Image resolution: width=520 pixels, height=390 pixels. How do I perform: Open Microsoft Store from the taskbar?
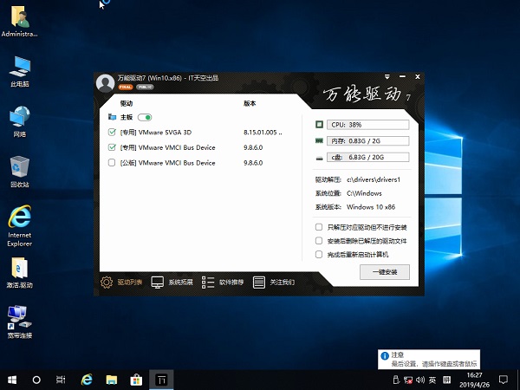(x=136, y=380)
